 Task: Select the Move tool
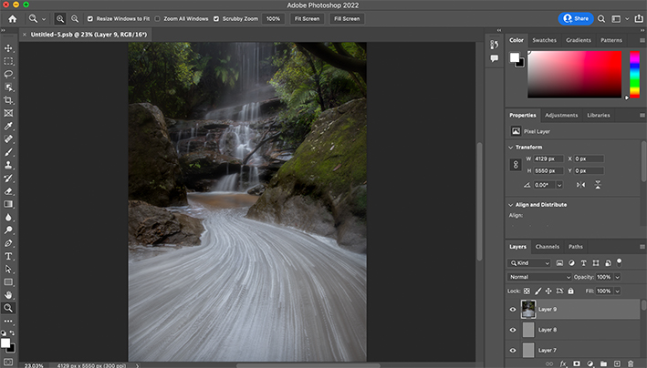[9, 47]
